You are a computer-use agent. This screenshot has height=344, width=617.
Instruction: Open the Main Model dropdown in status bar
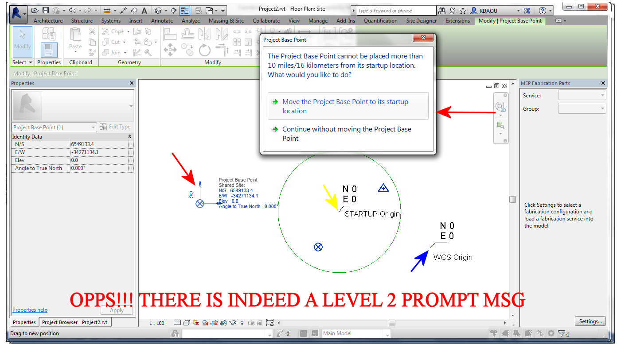click(387, 333)
